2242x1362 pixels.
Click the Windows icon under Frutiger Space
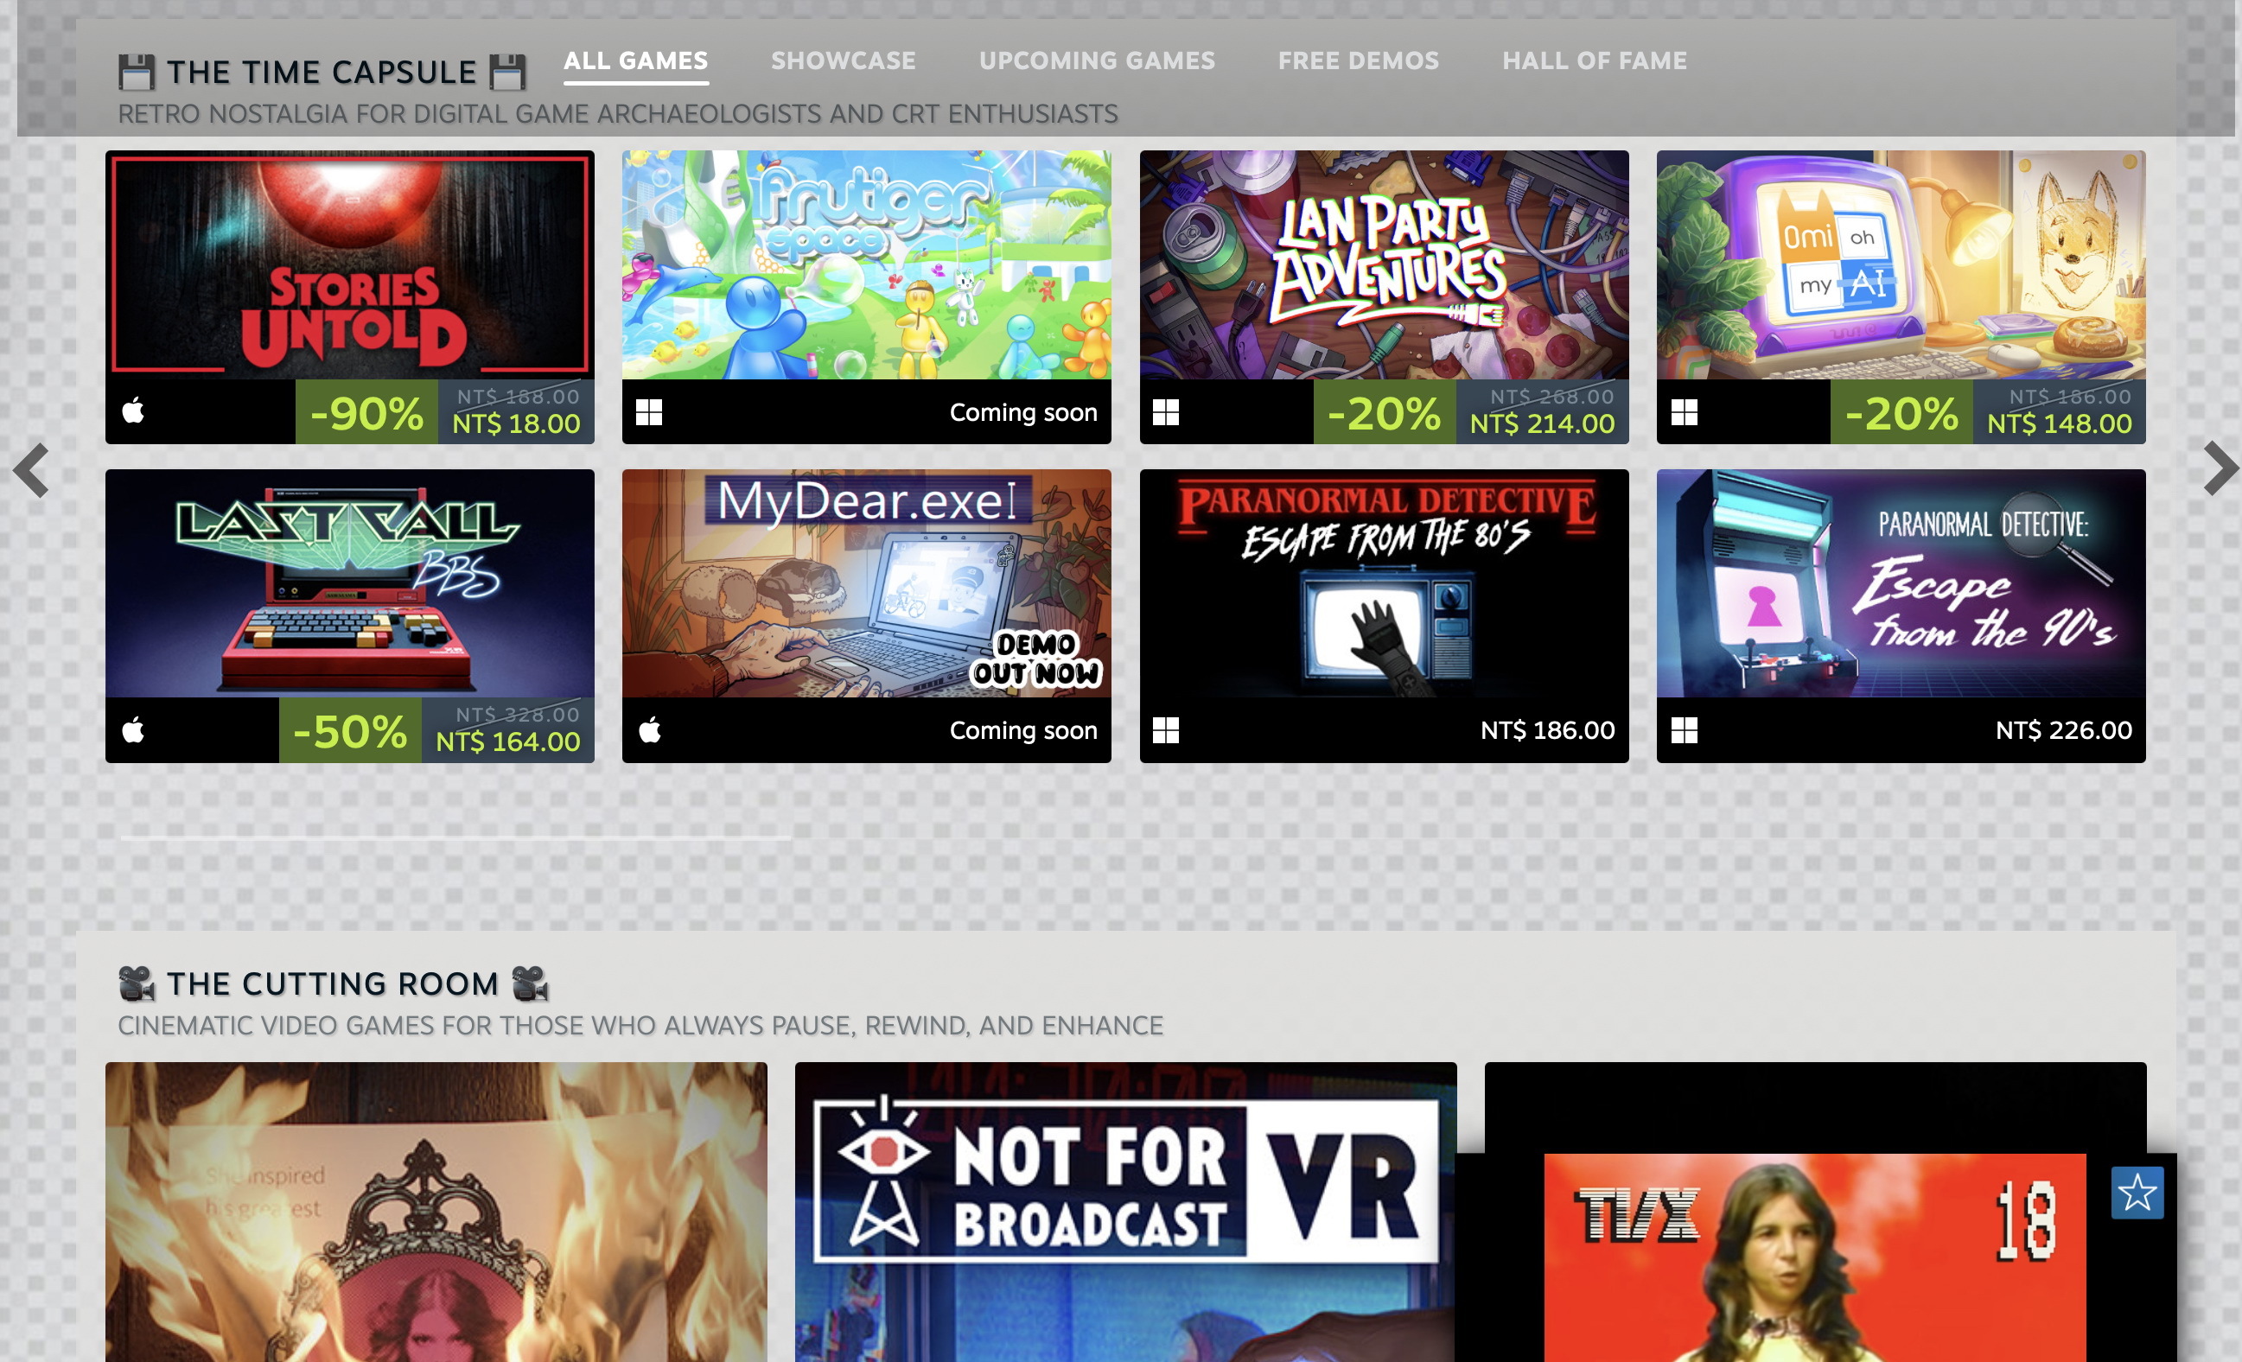click(649, 412)
